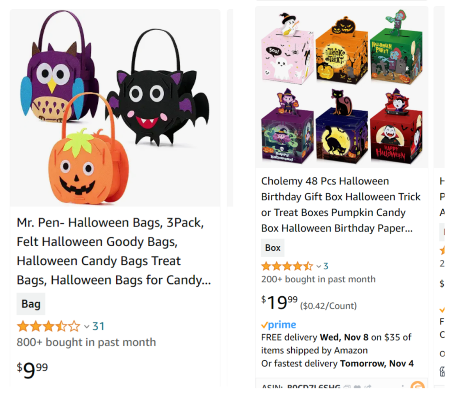Open the 3 customer reviews link
455x399 pixels.
[326, 266]
